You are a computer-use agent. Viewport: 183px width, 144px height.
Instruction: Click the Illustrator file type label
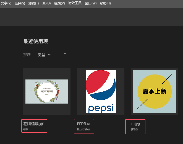coord(83,129)
